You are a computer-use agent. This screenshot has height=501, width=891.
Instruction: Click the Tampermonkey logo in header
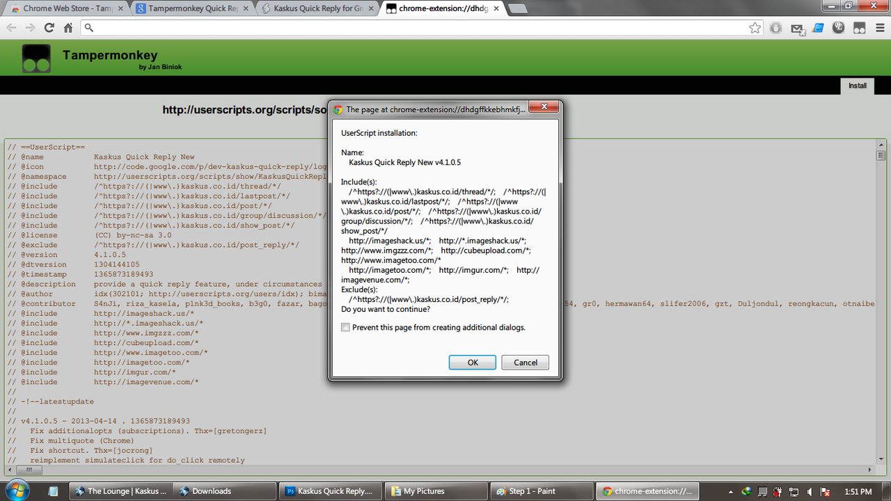point(36,58)
